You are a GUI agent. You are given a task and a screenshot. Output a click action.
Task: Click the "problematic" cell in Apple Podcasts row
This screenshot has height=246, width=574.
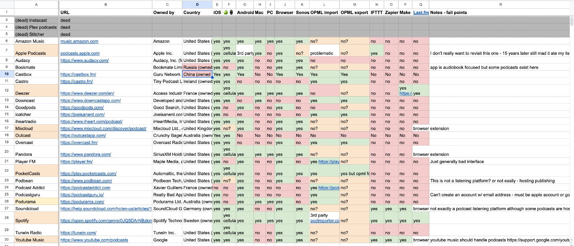(324, 51)
